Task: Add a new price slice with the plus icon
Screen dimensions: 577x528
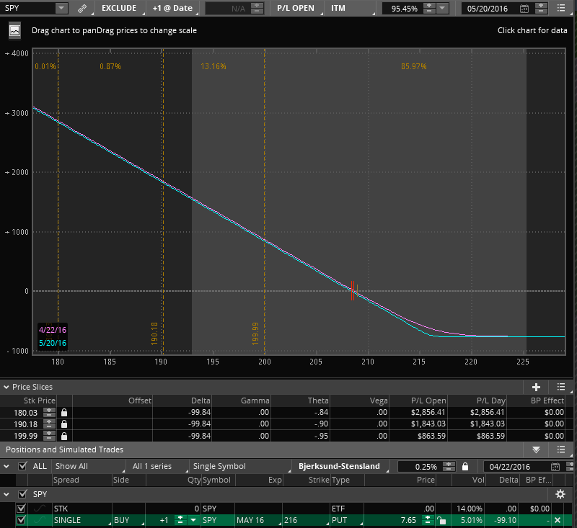Action: (536, 387)
